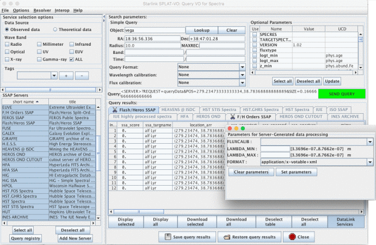Switch to the HEROS OND CUTOUT tab
The height and width of the screenshot is (245, 376).
pos(301,117)
